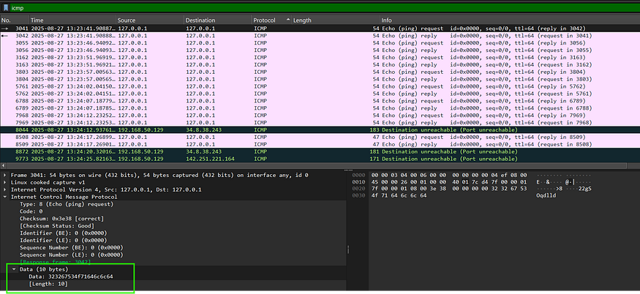Select the Identifier (BE) field

(x=63, y=233)
